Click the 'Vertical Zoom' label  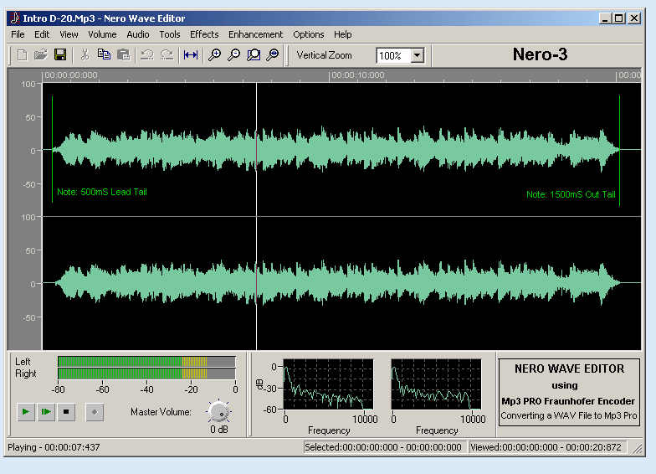tap(325, 55)
